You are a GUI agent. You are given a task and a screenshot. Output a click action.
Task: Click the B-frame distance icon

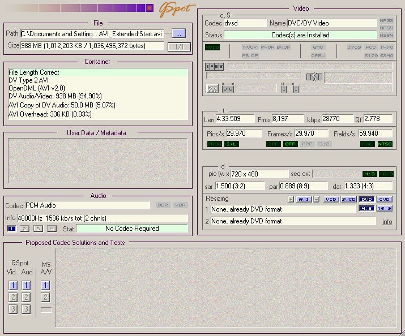coord(228,88)
